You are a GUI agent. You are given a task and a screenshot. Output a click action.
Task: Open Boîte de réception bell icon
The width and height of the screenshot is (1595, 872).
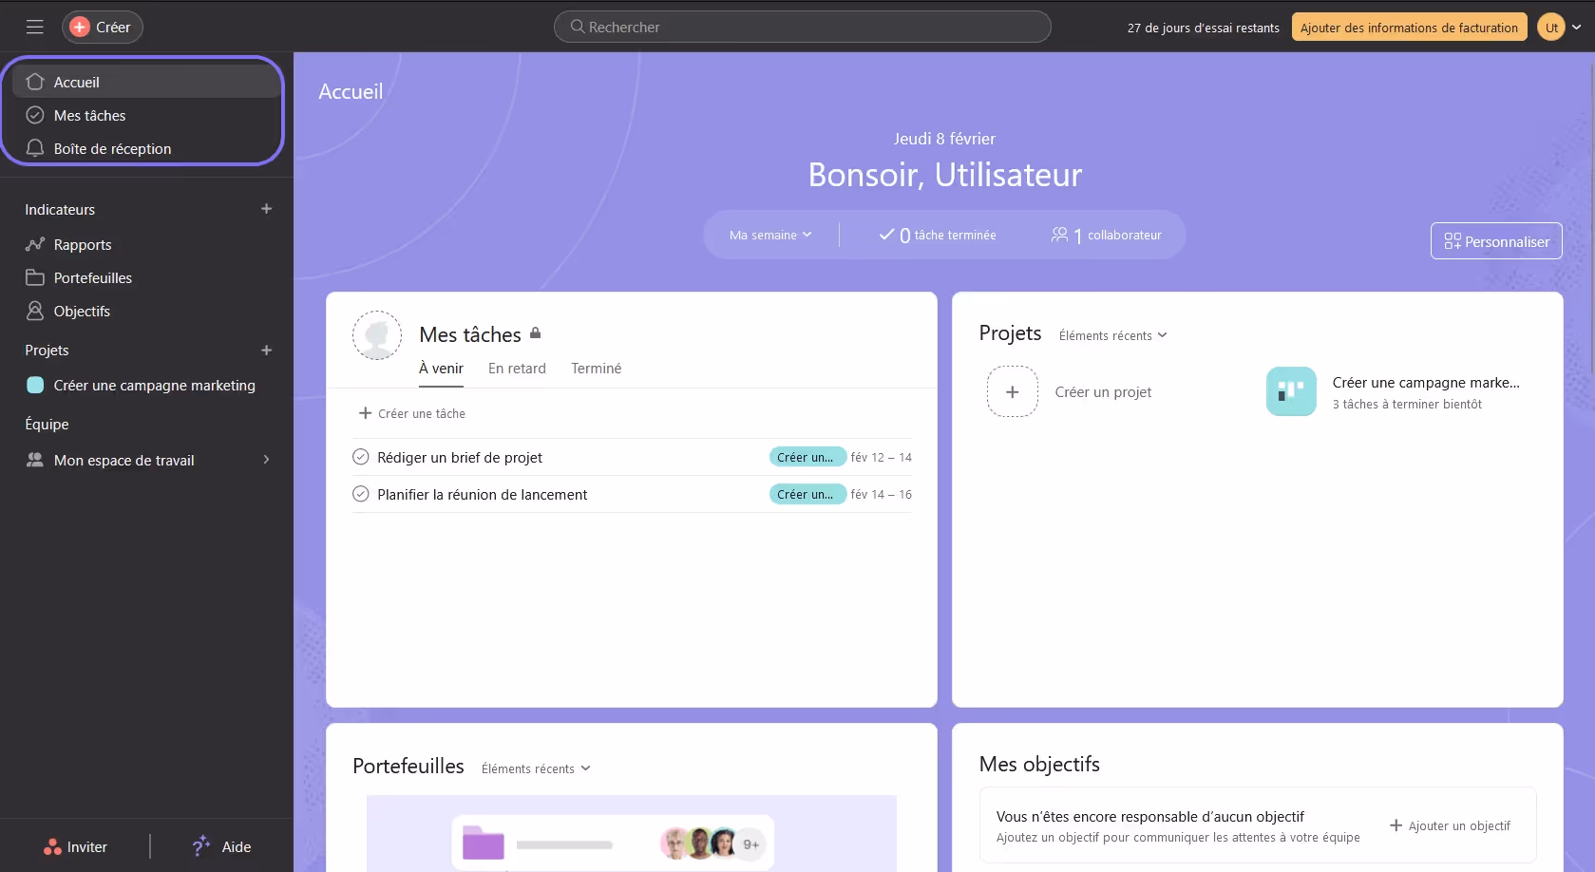point(35,148)
